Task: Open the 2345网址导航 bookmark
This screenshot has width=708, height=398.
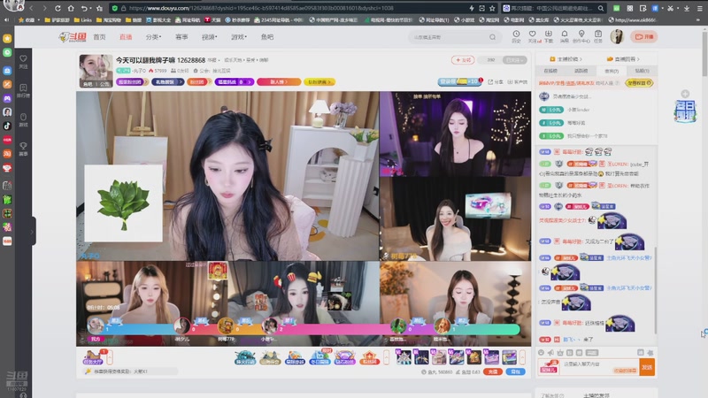Action: coord(278,19)
